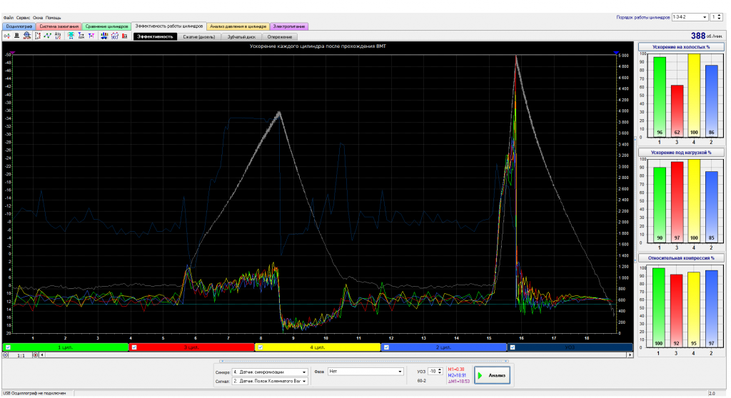Open the Сервис menu
Screen dimensions: 731x398
coord(24,18)
